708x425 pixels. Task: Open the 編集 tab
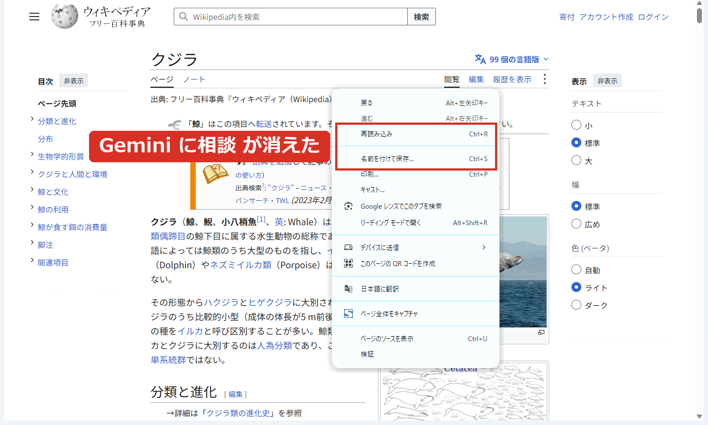[476, 79]
